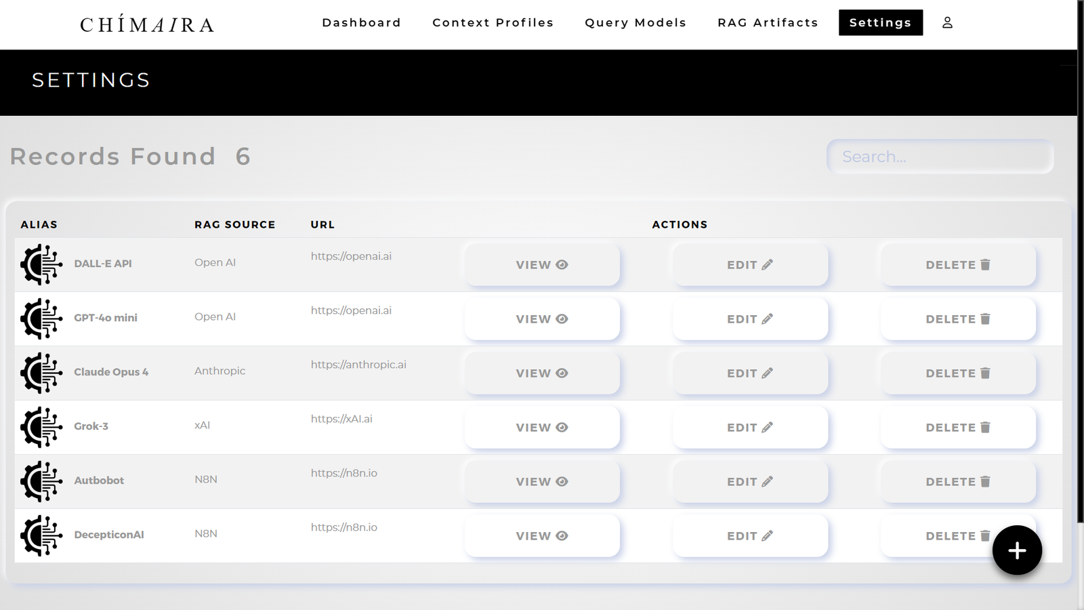The height and width of the screenshot is (610, 1084).
Task: Click the Autobot row model icon
Action: (41, 481)
